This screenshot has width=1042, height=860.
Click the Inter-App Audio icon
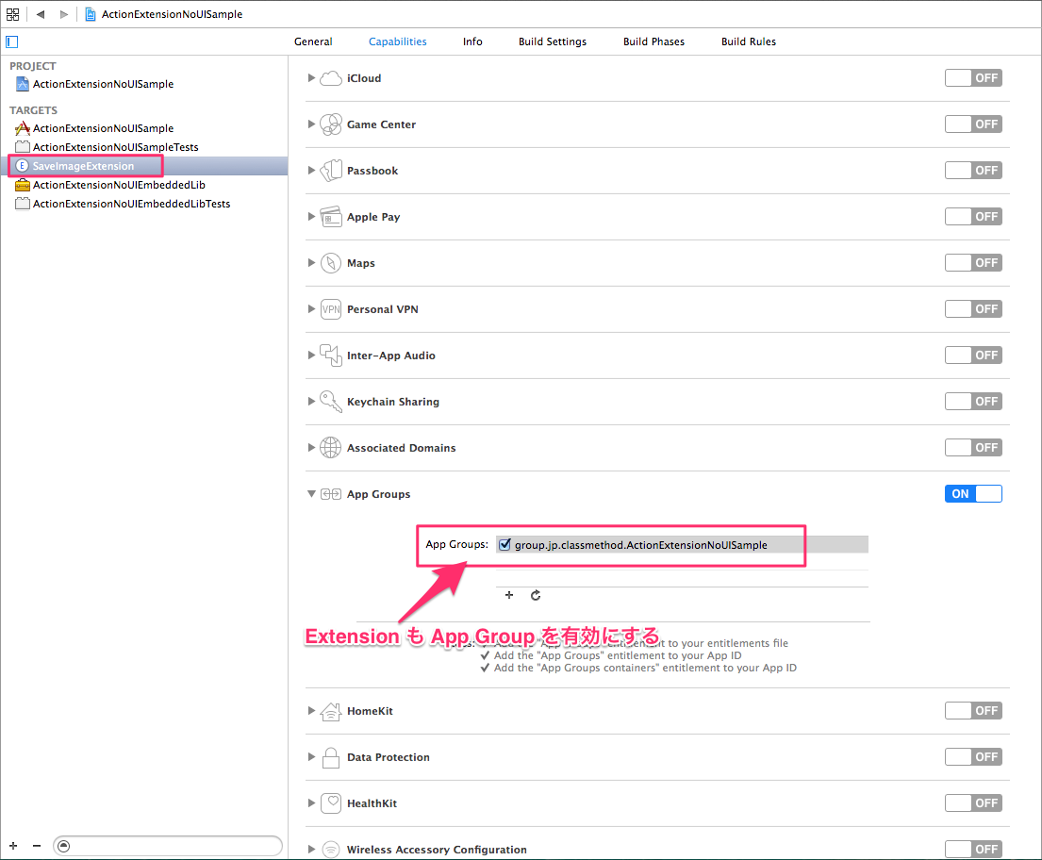pos(331,356)
